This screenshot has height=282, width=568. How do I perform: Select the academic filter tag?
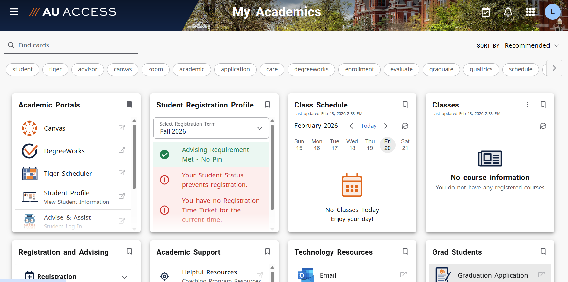(x=192, y=69)
